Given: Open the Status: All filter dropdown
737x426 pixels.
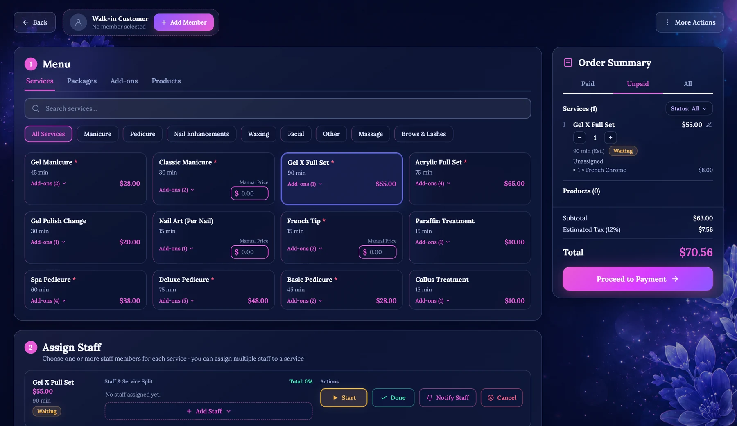Looking at the screenshot, I should tap(689, 109).
